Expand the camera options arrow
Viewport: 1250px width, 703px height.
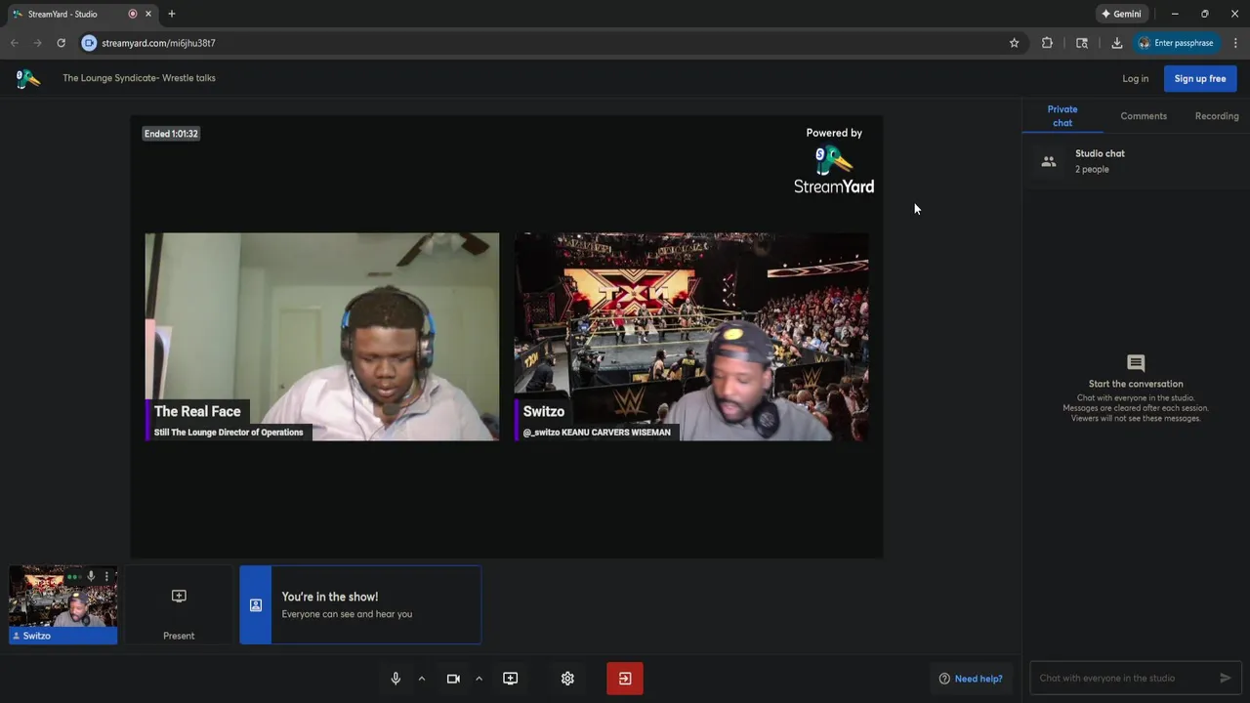(479, 679)
